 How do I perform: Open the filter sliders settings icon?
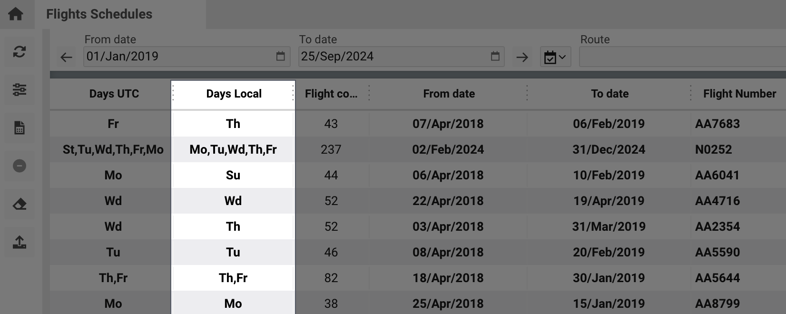click(20, 89)
